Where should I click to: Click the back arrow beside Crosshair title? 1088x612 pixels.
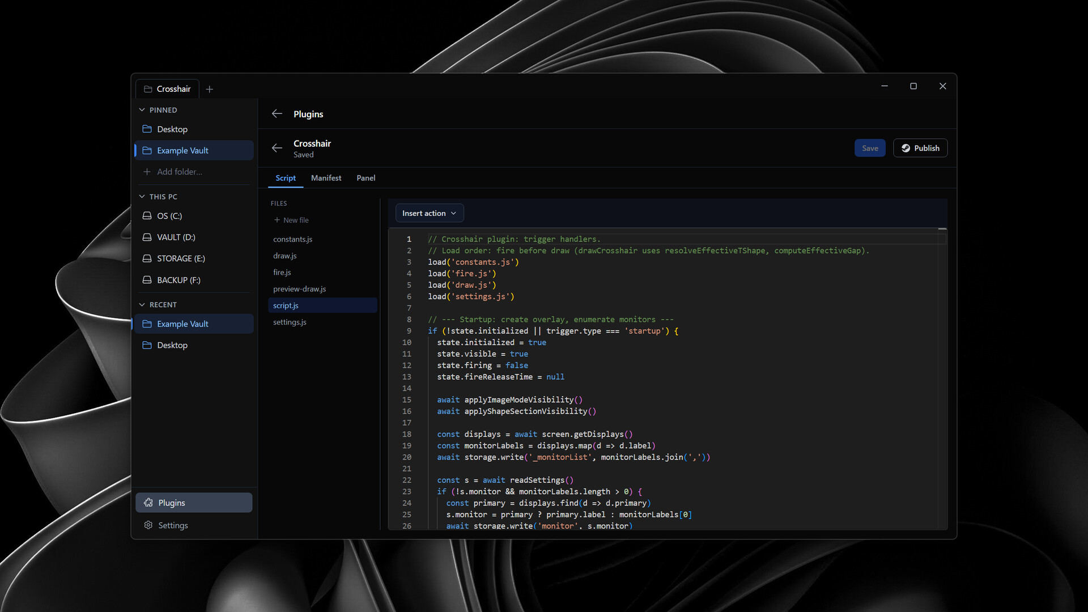click(x=277, y=148)
